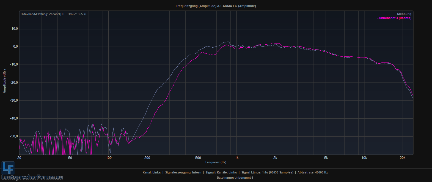Screen dimensions: 432x182
Task: Click the Frequenz (Hz) axis label
Action: [216, 162]
